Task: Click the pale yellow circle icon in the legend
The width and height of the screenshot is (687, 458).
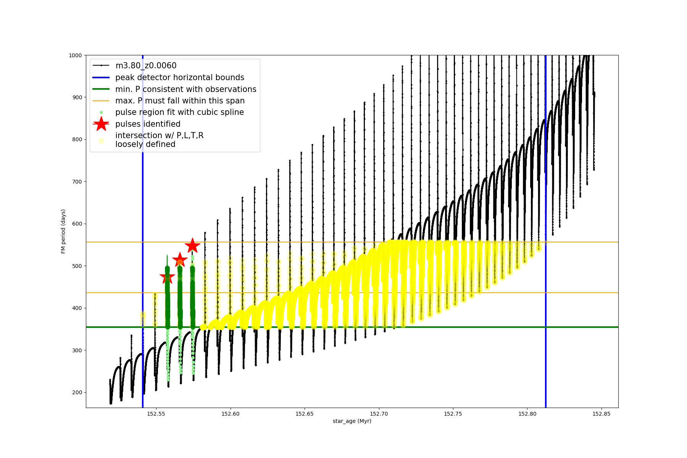Action: coord(101,141)
